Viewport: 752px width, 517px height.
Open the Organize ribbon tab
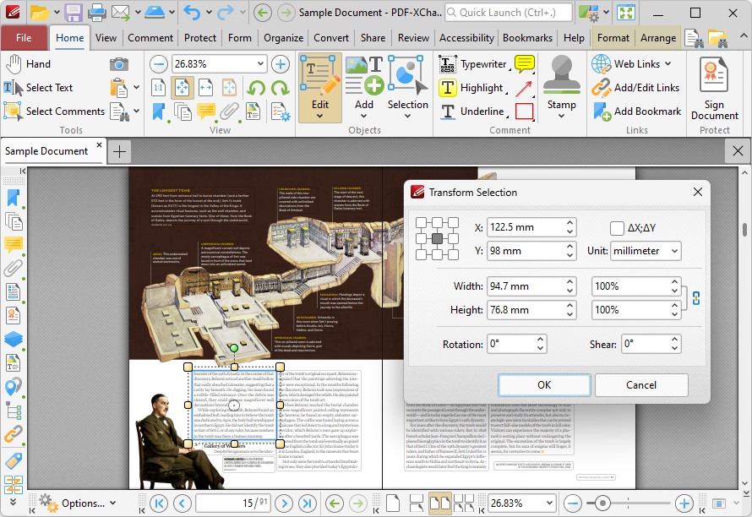[x=283, y=38]
